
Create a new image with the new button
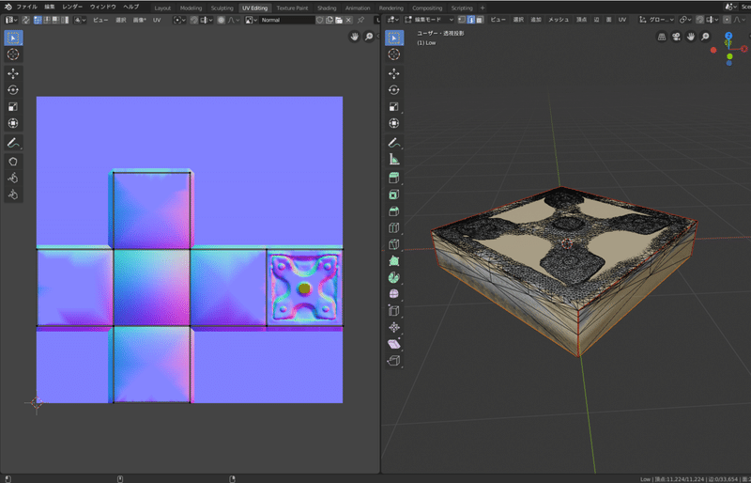(x=330, y=20)
